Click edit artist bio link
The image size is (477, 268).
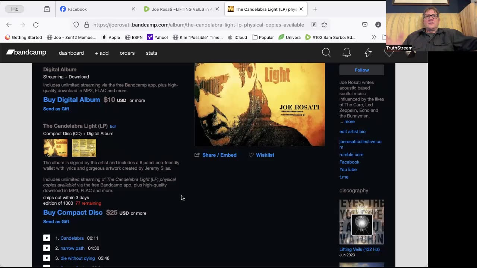pyautogui.click(x=353, y=131)
